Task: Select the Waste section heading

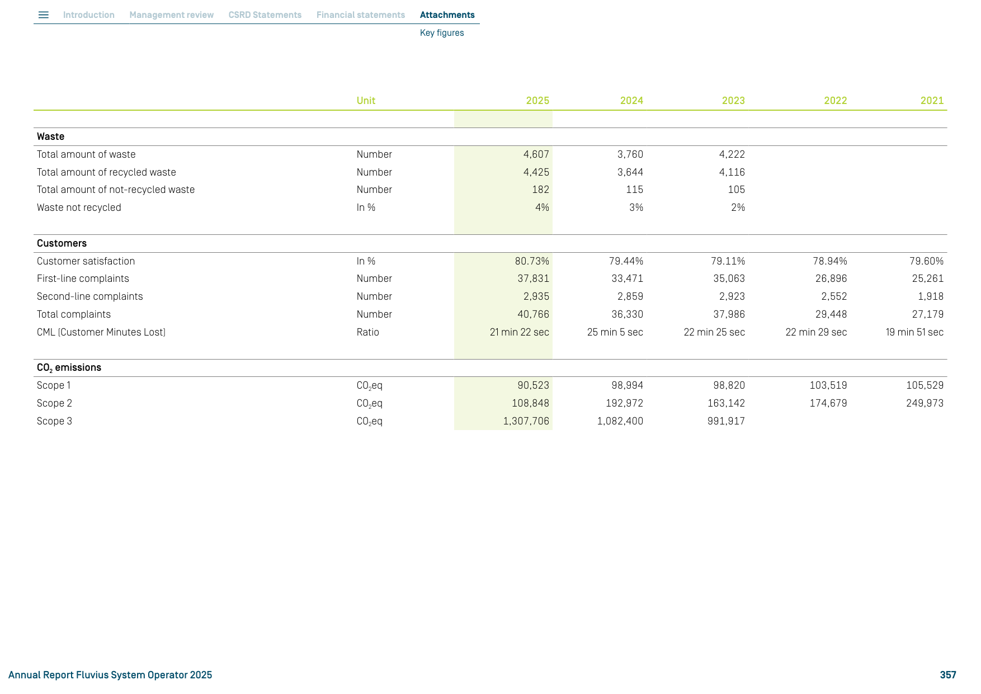Action: (x=50, y=136)
